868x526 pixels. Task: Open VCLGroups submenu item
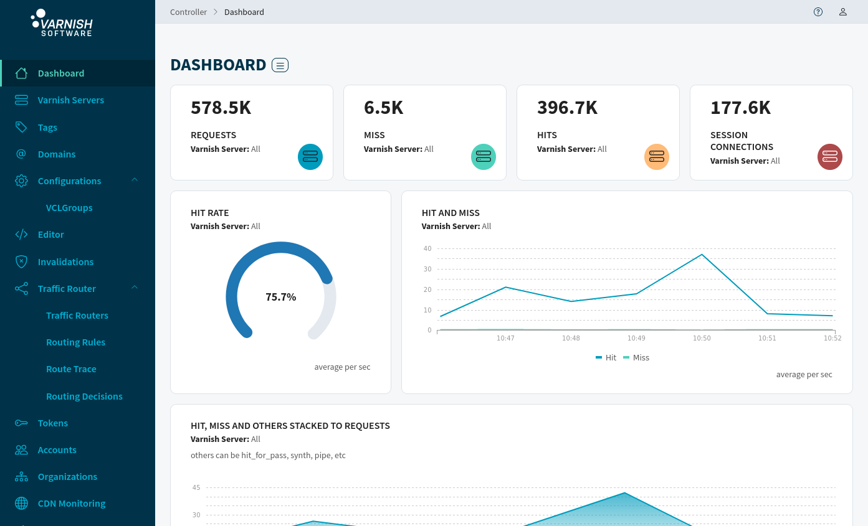[69, 208]
